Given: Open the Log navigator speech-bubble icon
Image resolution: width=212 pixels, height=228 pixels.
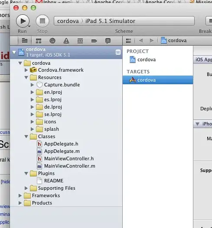Looking at the screenshot, I should [108, 41].
